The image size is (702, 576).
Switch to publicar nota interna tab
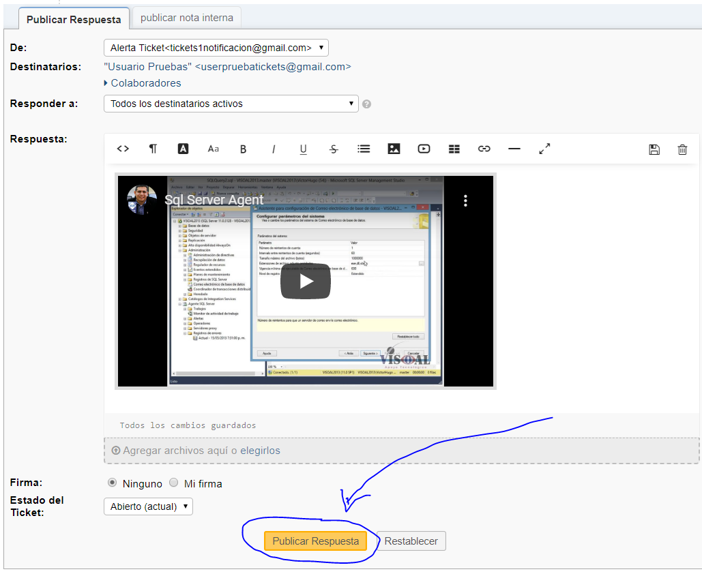(x=187, y=18)
